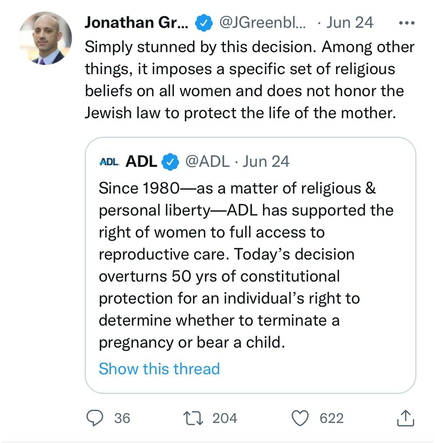The image size is (435, 443).
Task: Click the share upload arrow icon
Action: tap(406, 418)
